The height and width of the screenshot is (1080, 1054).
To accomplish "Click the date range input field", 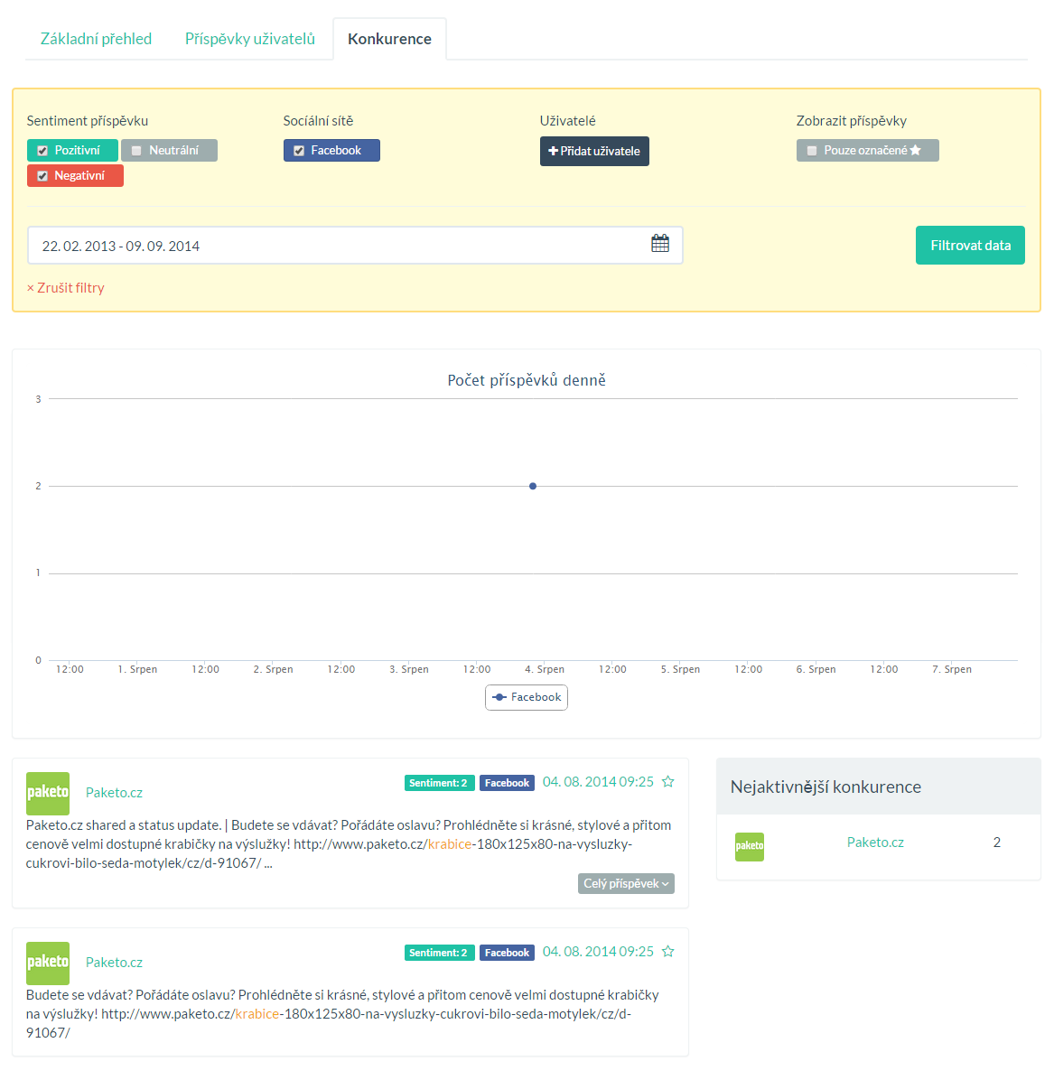I will pyautogui.click(x=355, y=246).
